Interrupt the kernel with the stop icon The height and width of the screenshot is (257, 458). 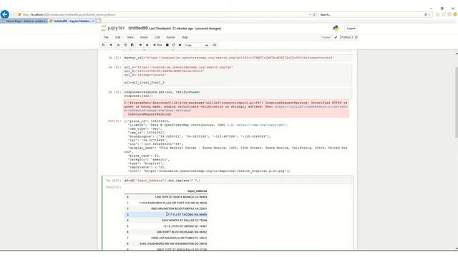click(x=167, y=45)
